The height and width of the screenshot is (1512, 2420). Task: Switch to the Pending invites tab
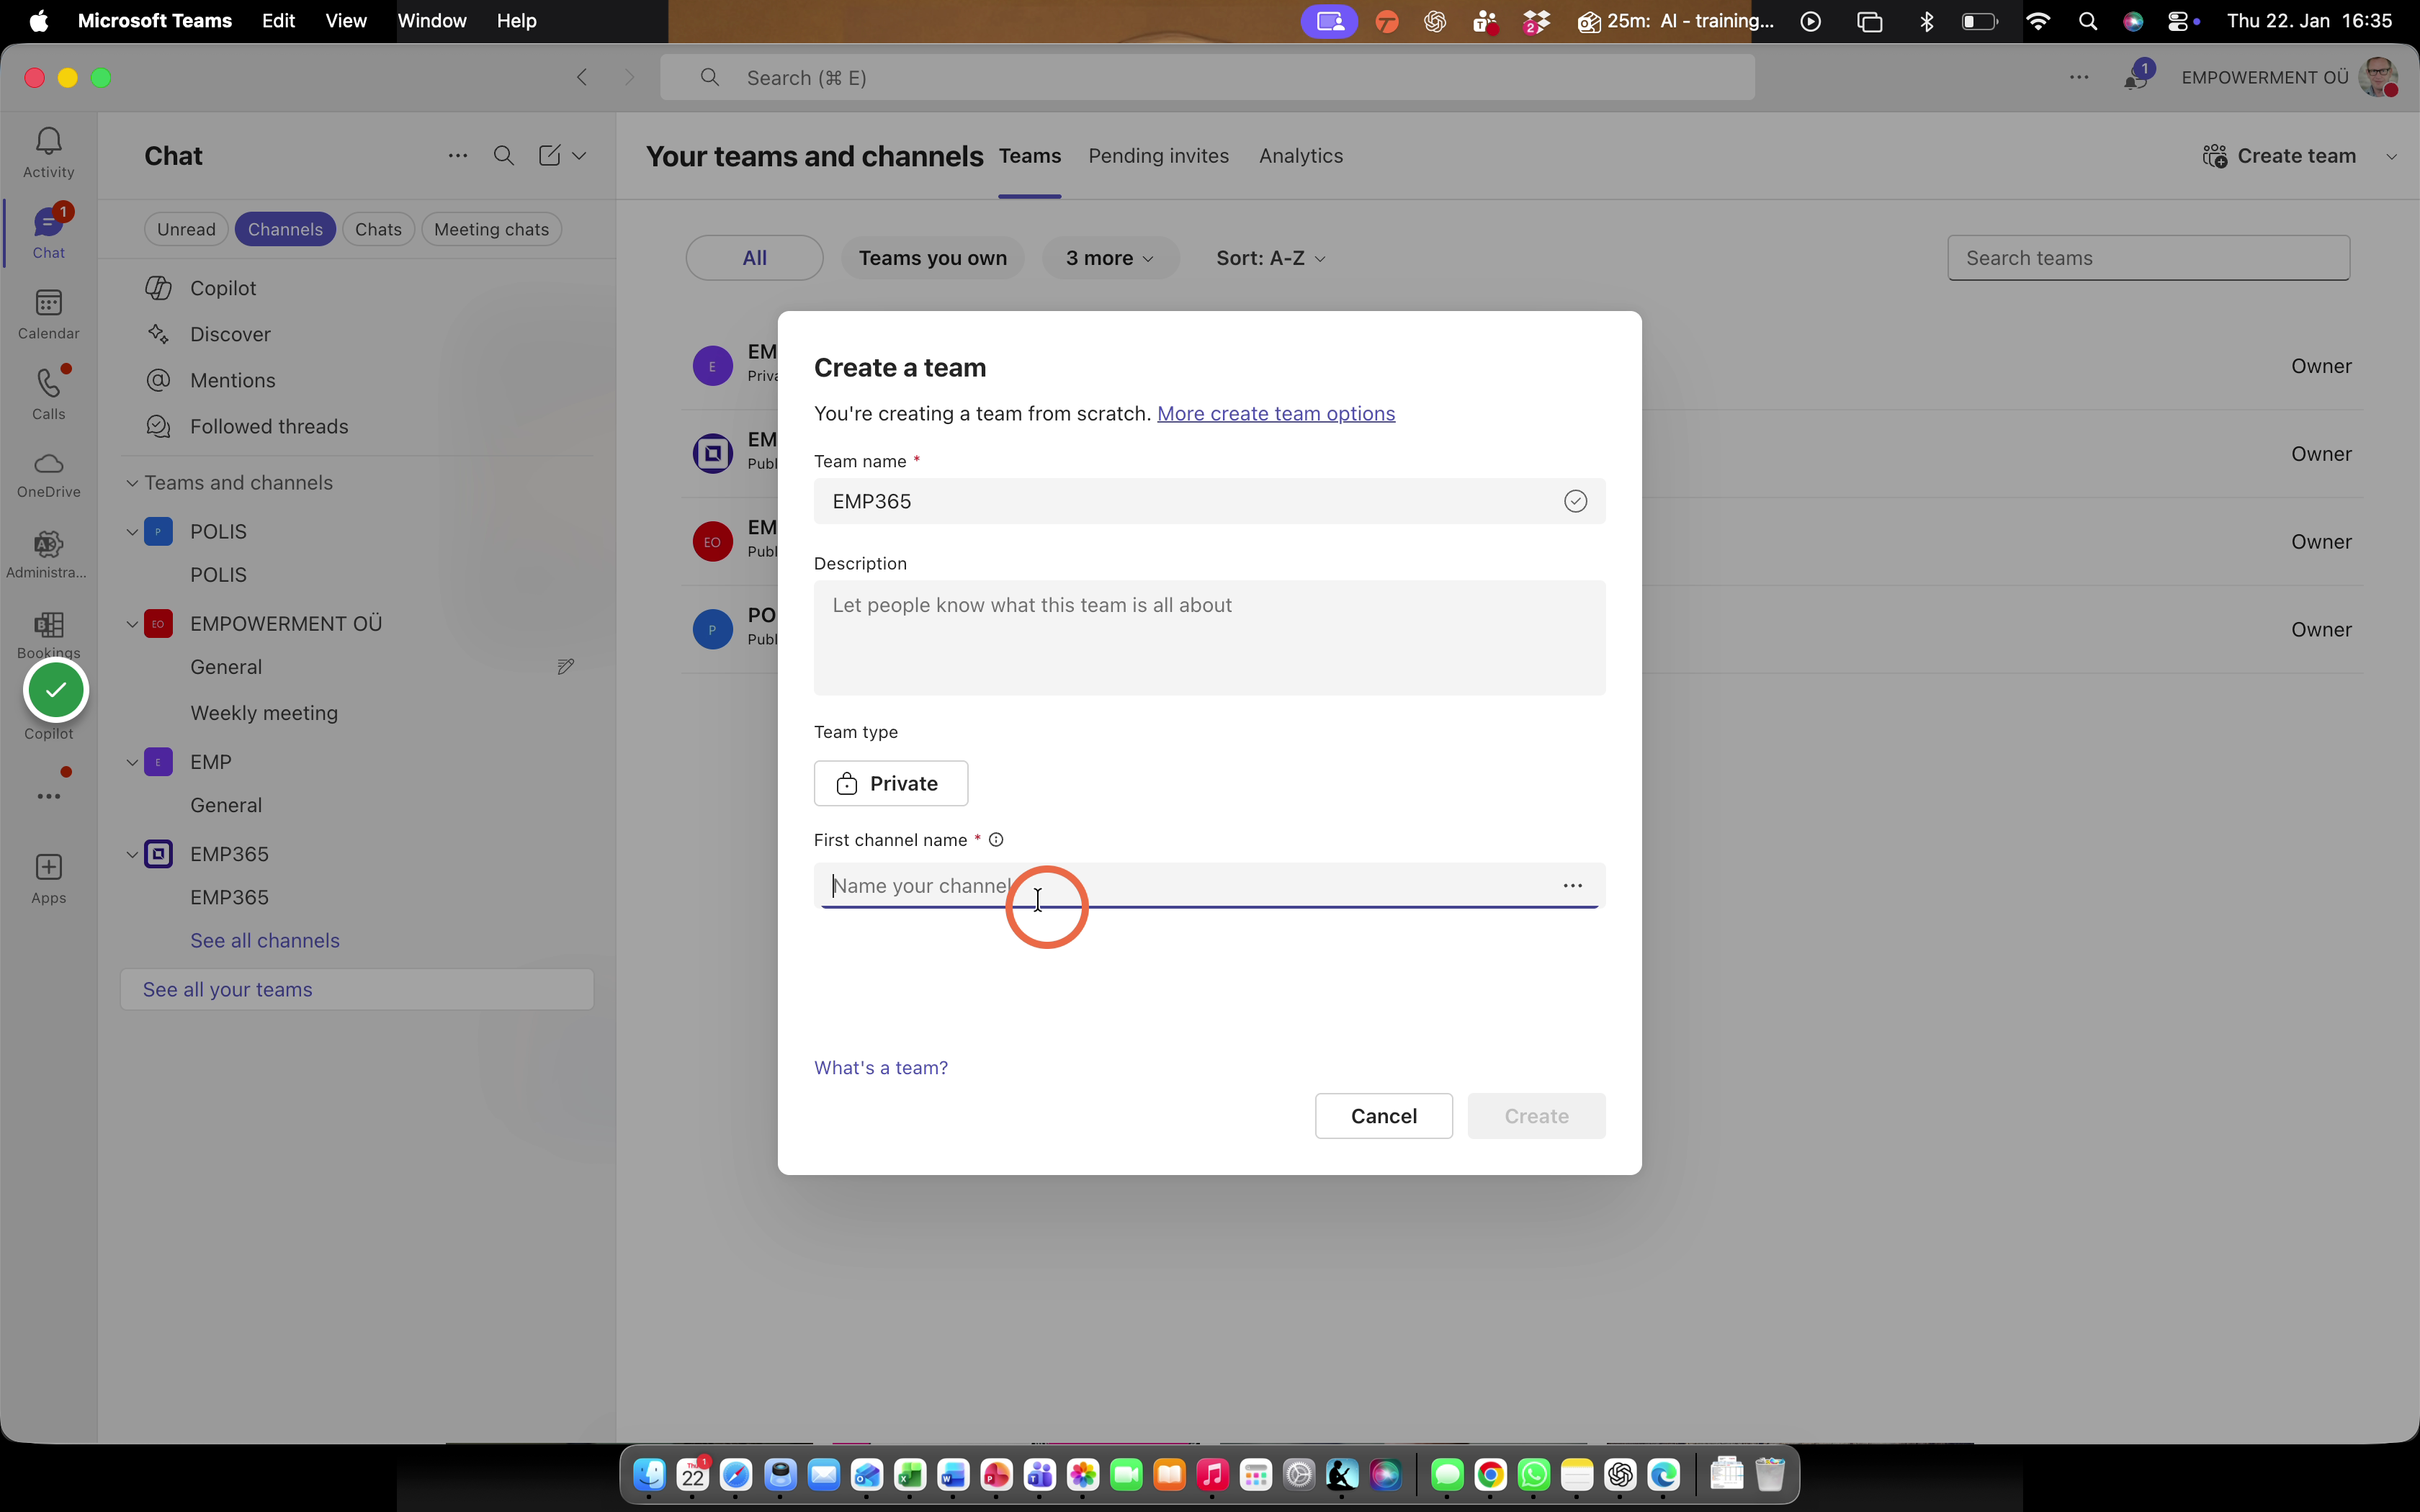1158,156
